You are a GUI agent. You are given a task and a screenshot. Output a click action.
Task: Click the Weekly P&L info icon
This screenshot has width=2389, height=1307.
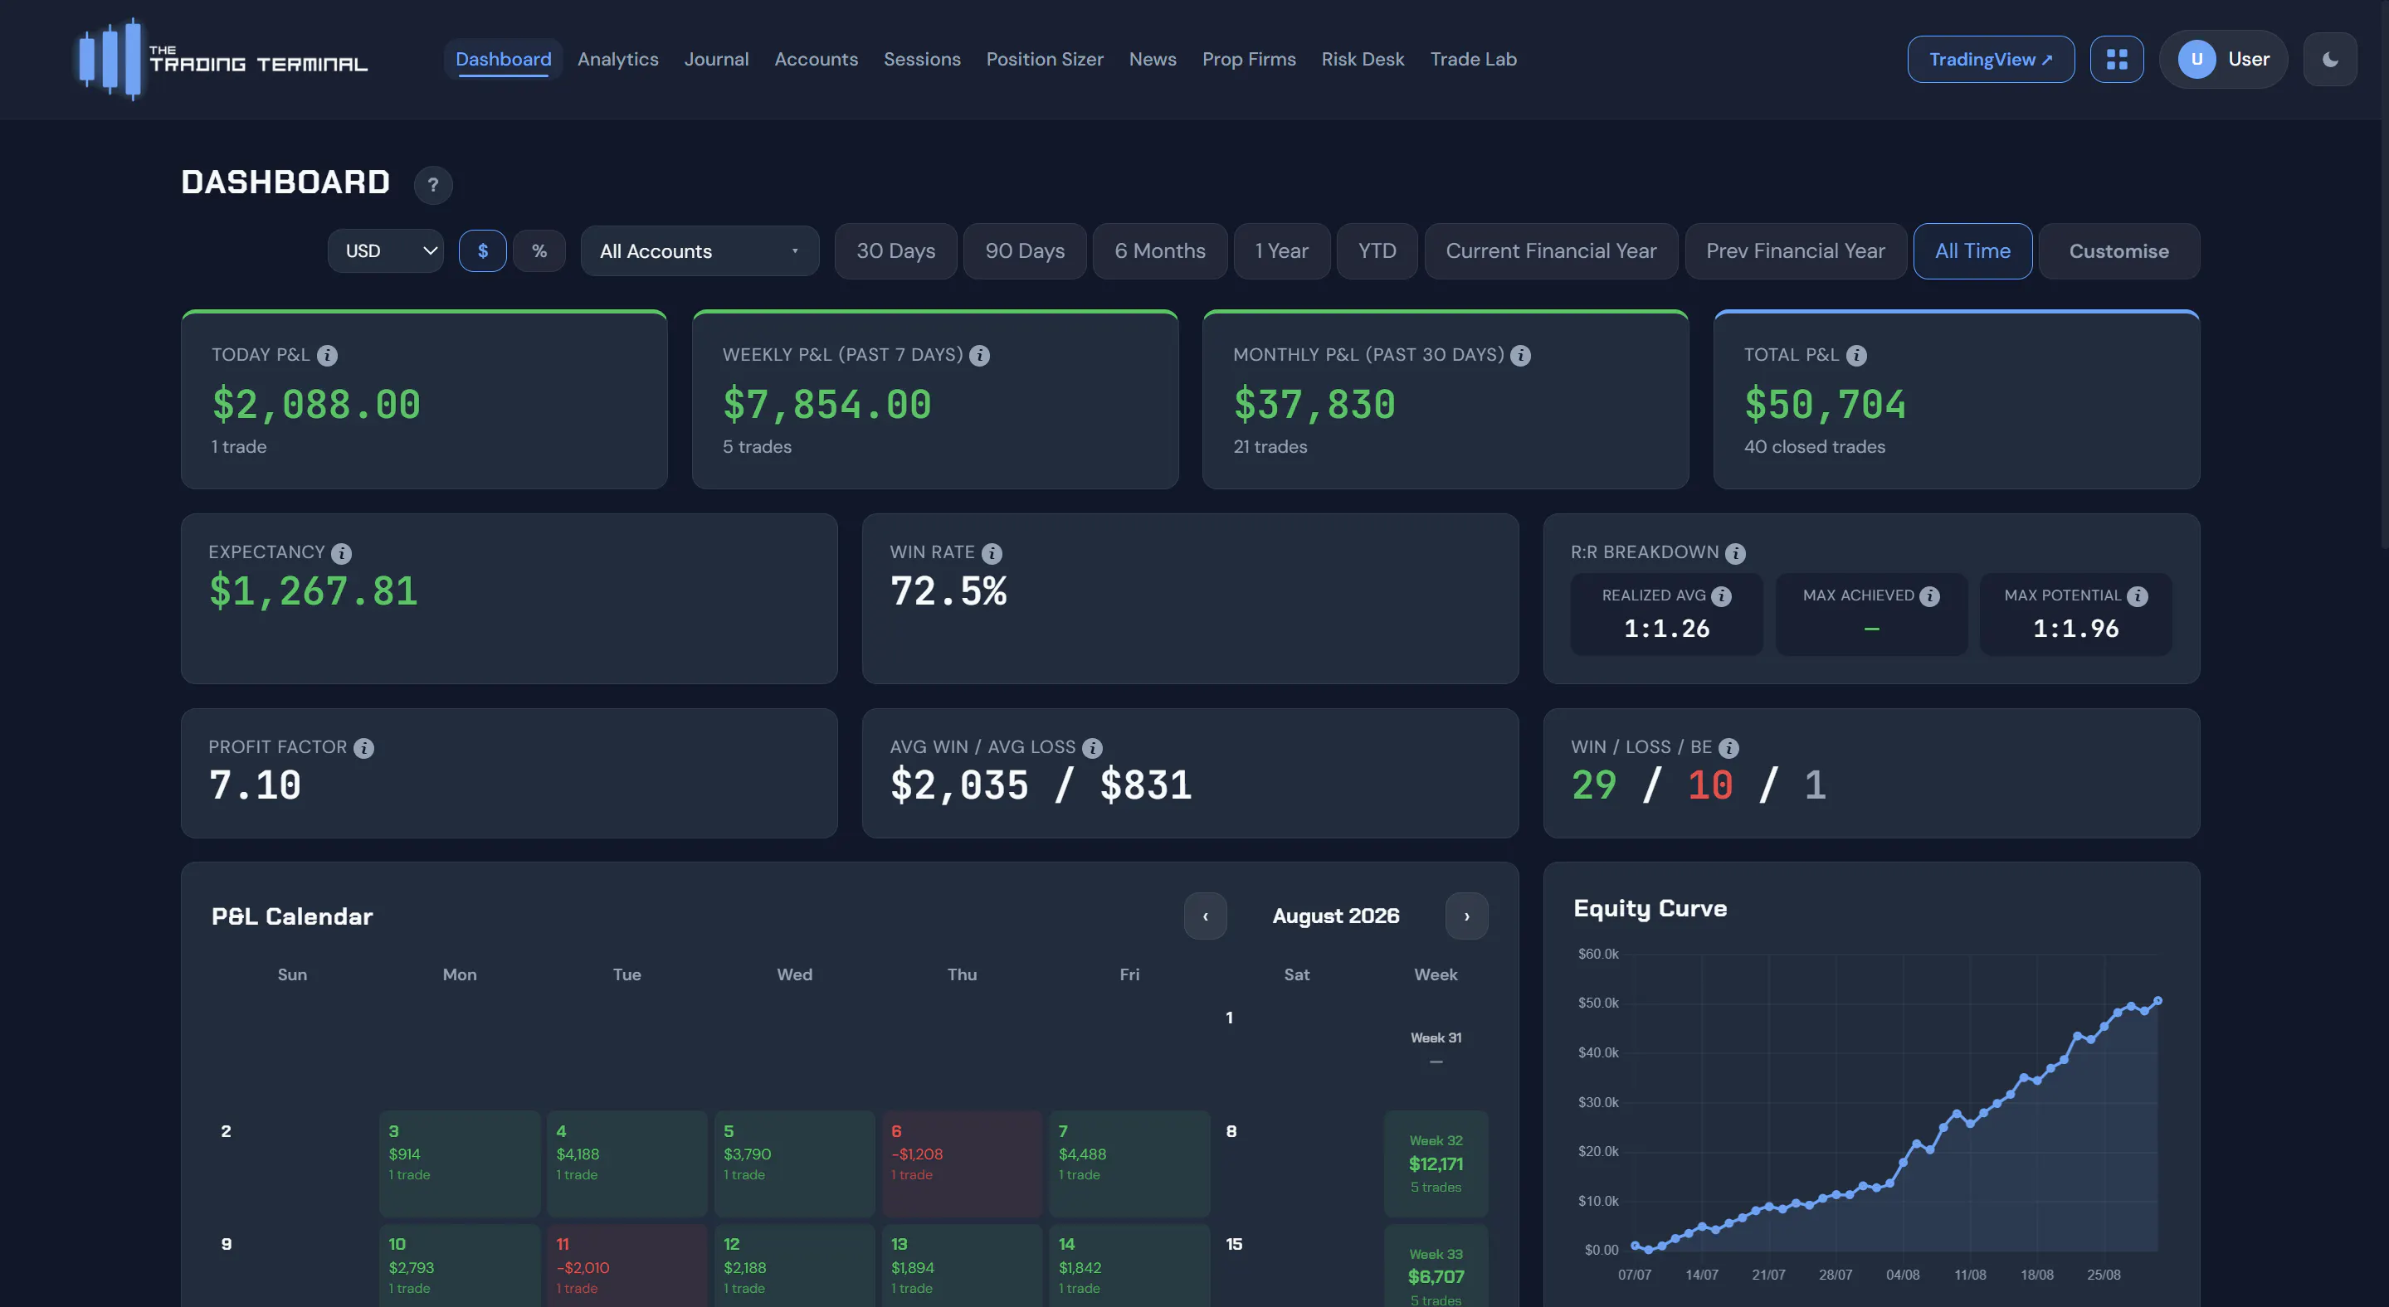(x=979, y=355)
